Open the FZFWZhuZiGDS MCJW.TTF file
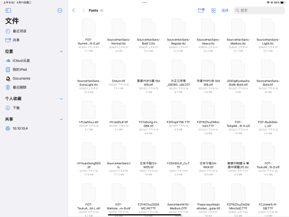The height and width of the screenshot is (217, 289). click(x=149, y=200)
